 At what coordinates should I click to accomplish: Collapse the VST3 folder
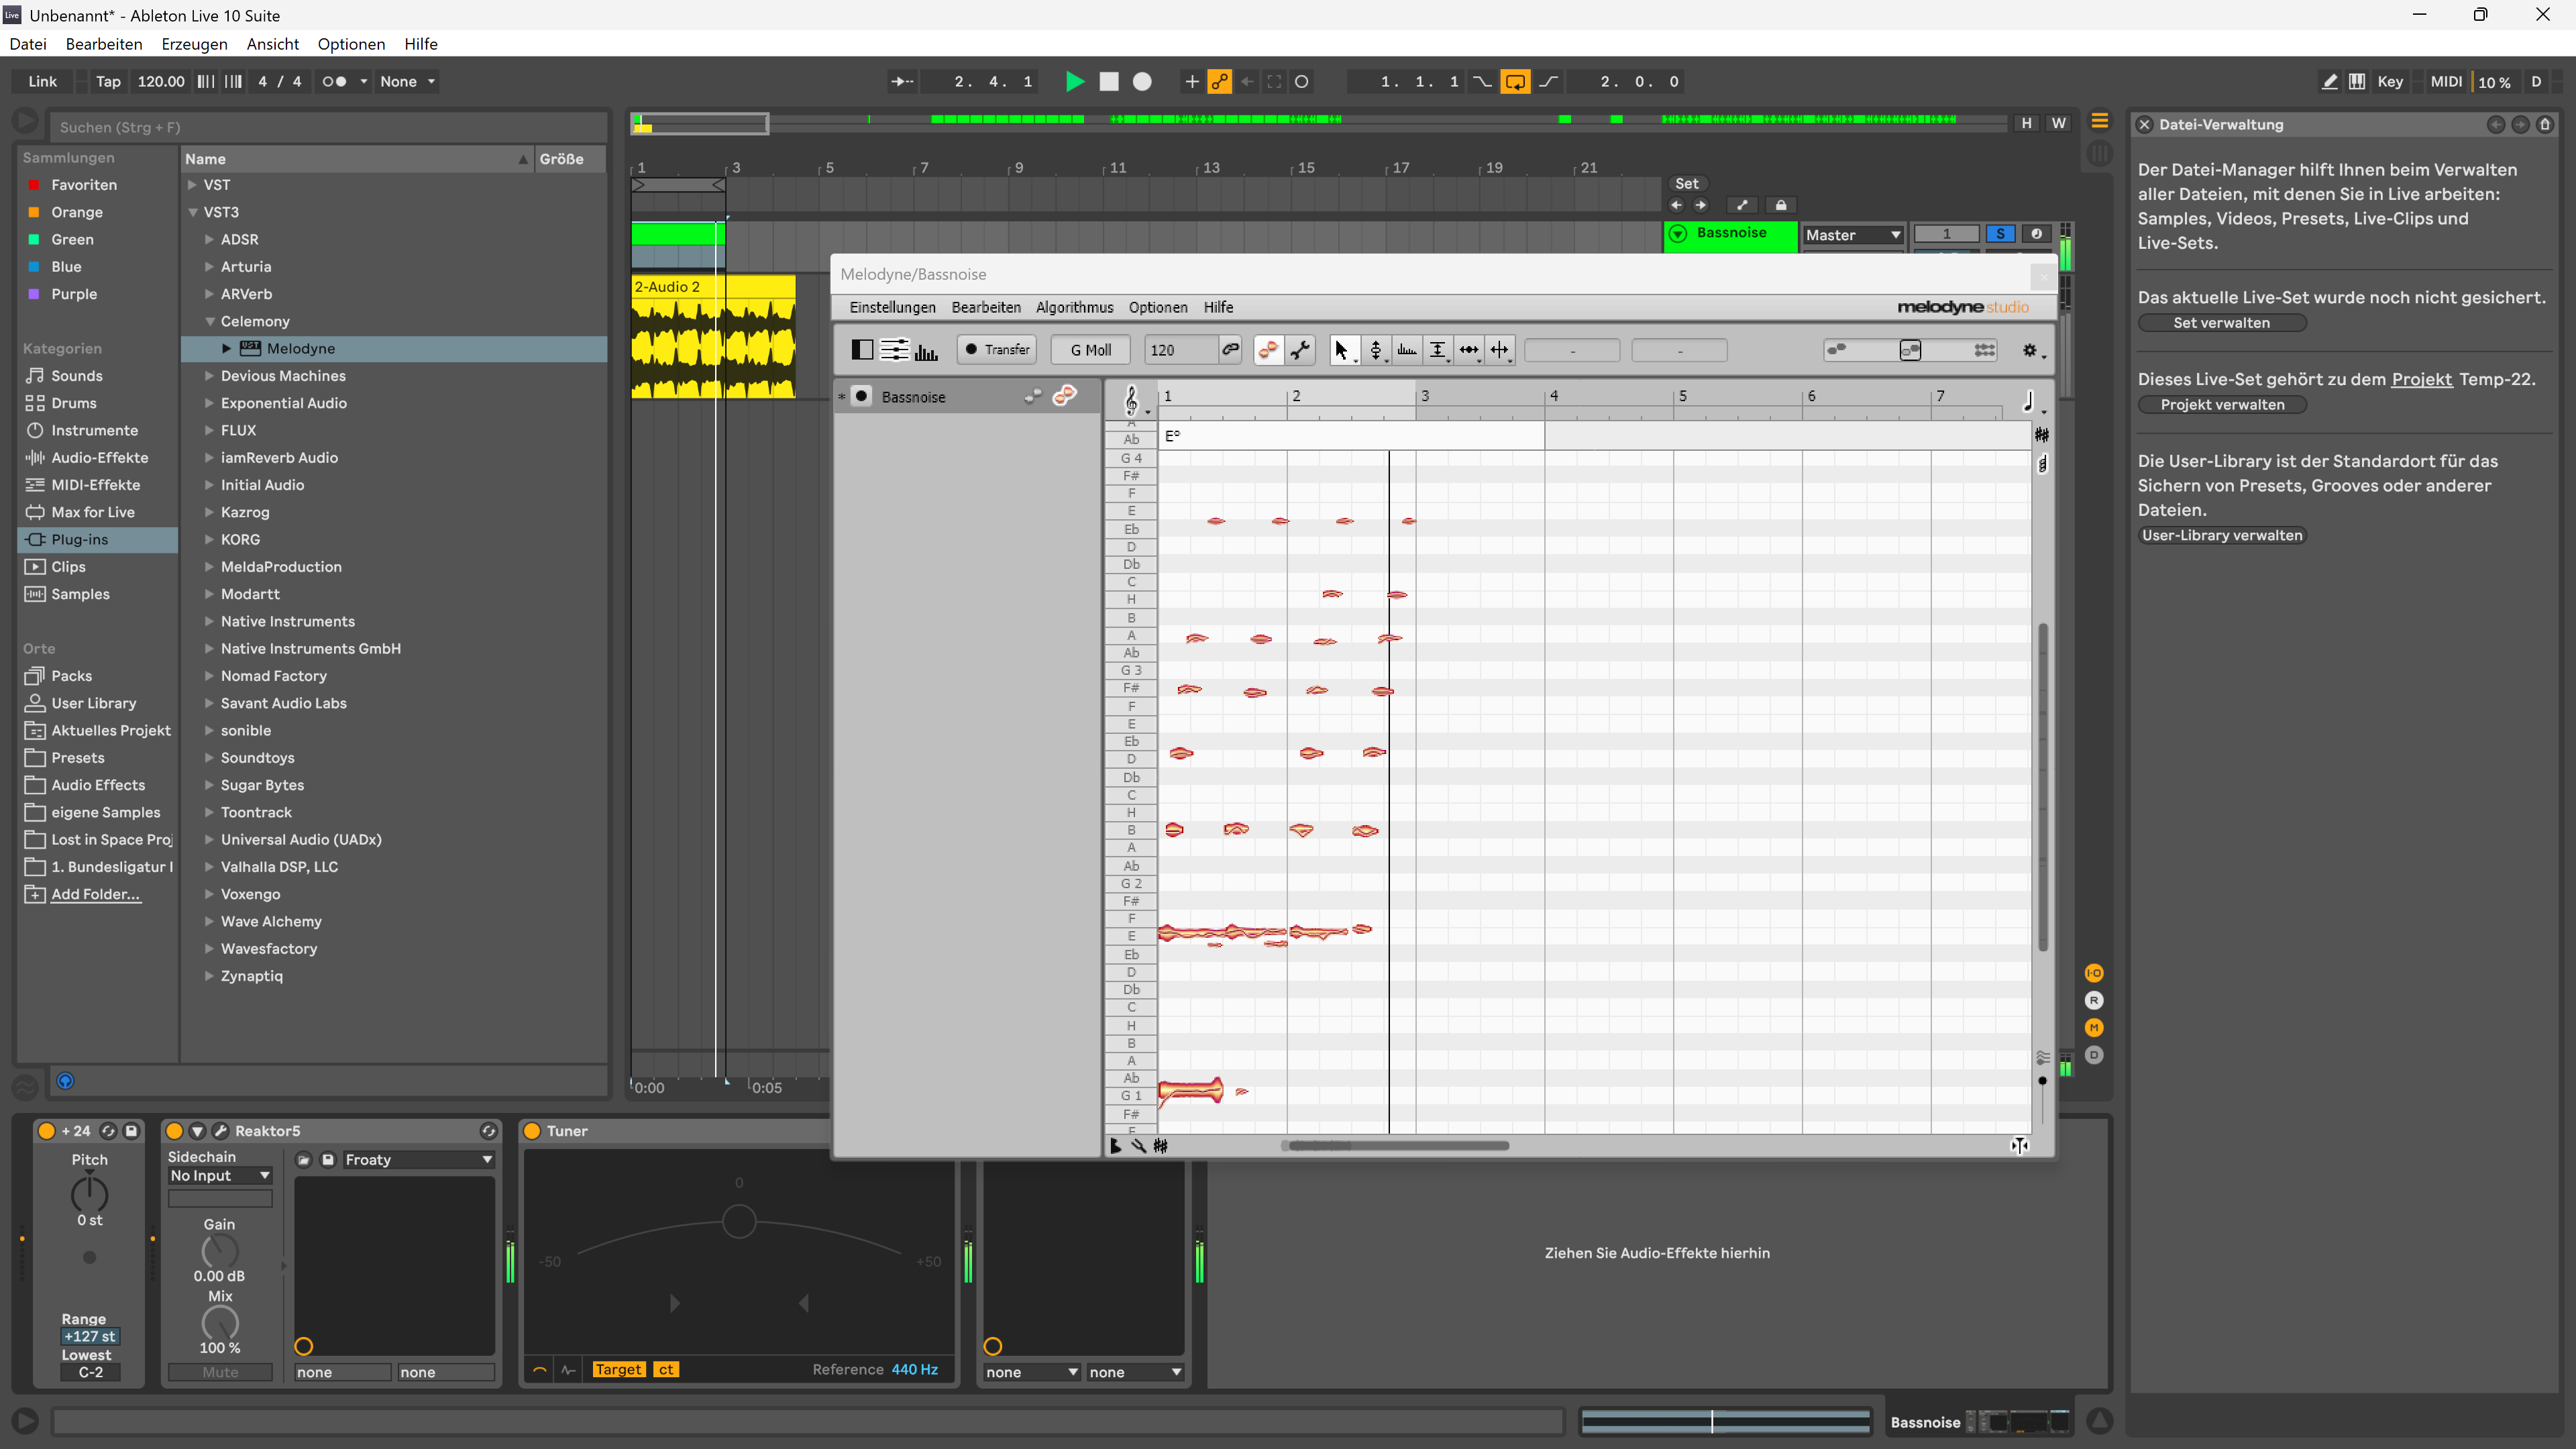tap(193, 212)
